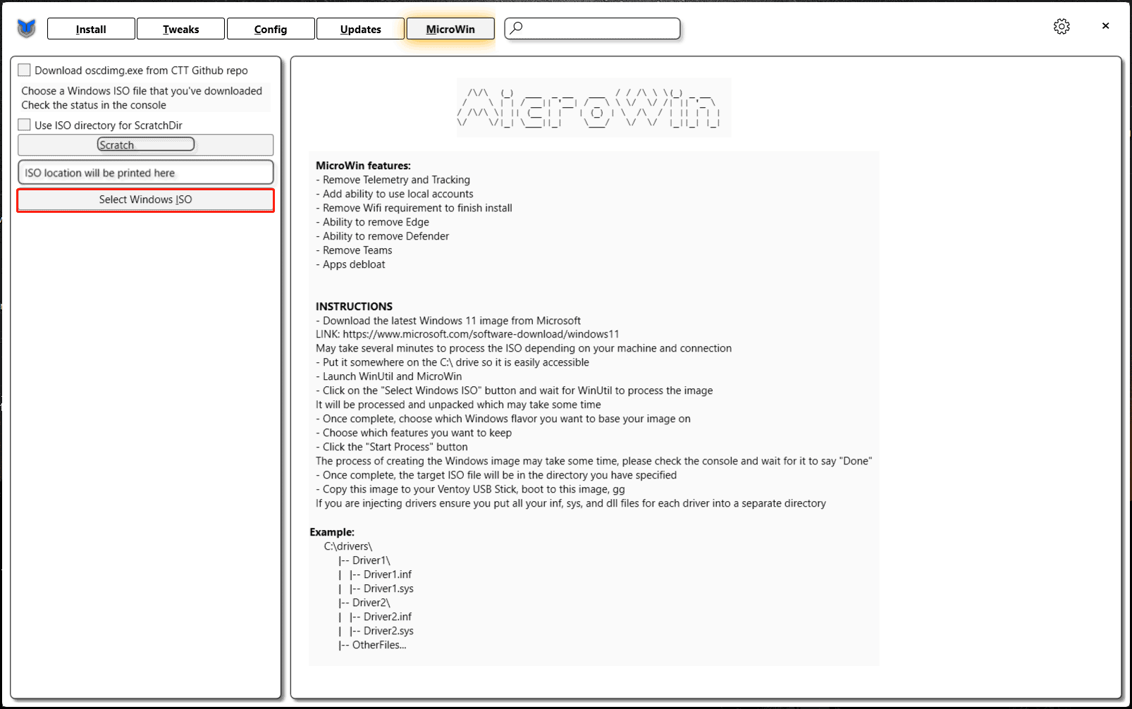This screenshot has height=709, width=1132.
Task: Click the Select Windows ISO button
Action: pos(146,199)
